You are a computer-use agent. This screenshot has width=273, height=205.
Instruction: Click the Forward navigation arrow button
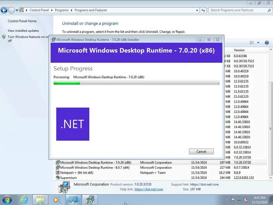11,10
